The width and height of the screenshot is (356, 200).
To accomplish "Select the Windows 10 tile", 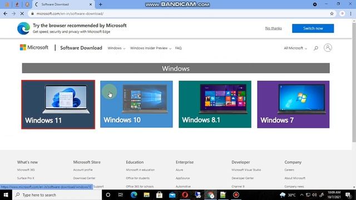I will pyautogui.click(x=136, y=104).
